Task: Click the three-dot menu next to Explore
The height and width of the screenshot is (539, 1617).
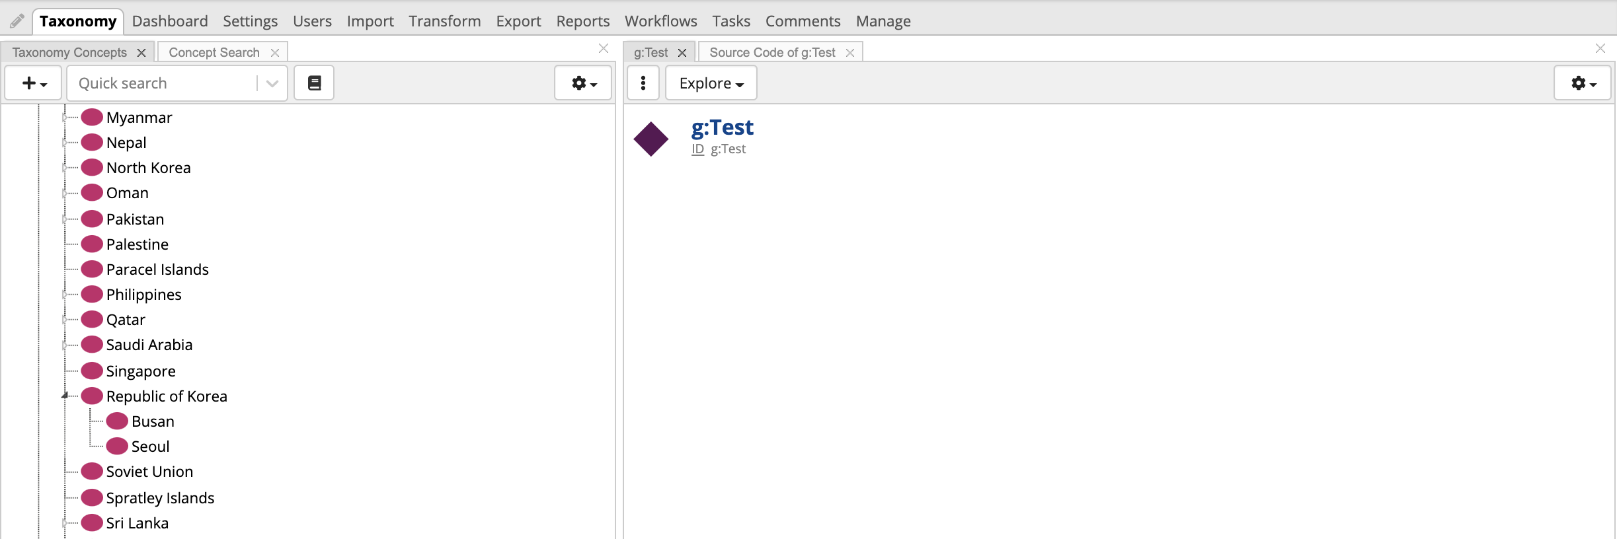Action: [643, 83]
